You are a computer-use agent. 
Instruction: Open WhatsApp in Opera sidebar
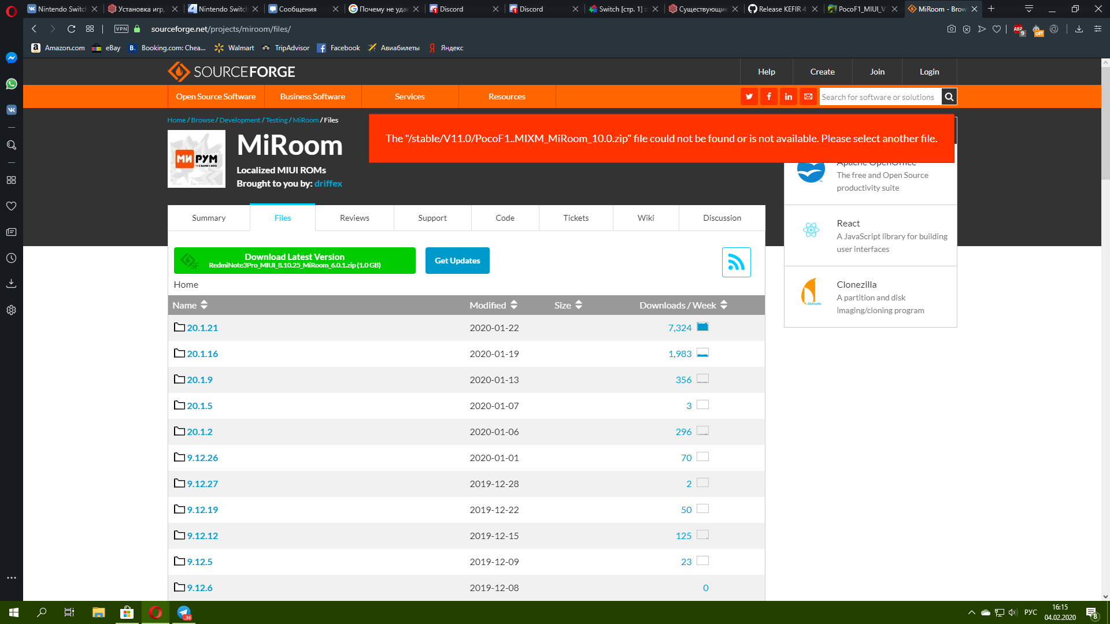(x=11, y=84)
